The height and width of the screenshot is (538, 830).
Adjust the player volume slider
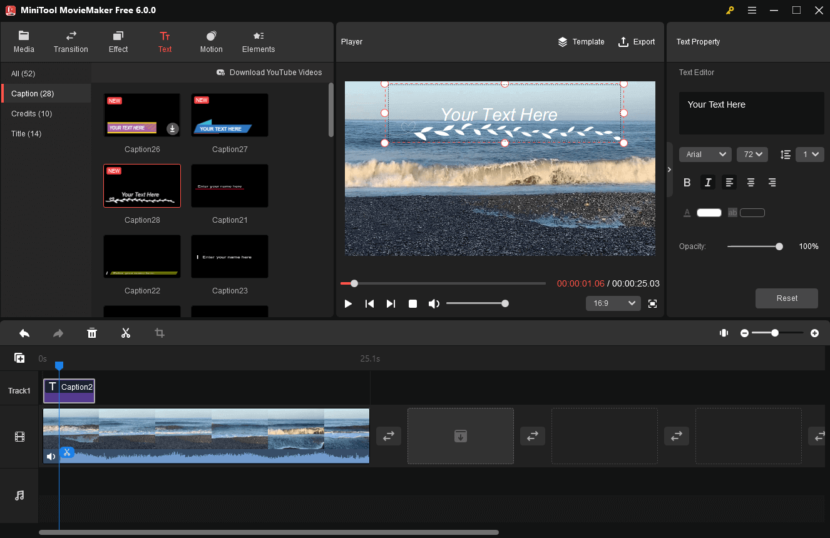(476, 303)
